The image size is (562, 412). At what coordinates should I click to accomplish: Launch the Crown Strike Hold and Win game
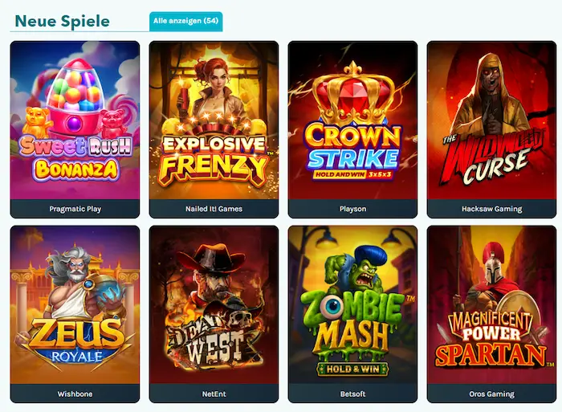coord(352,120)
